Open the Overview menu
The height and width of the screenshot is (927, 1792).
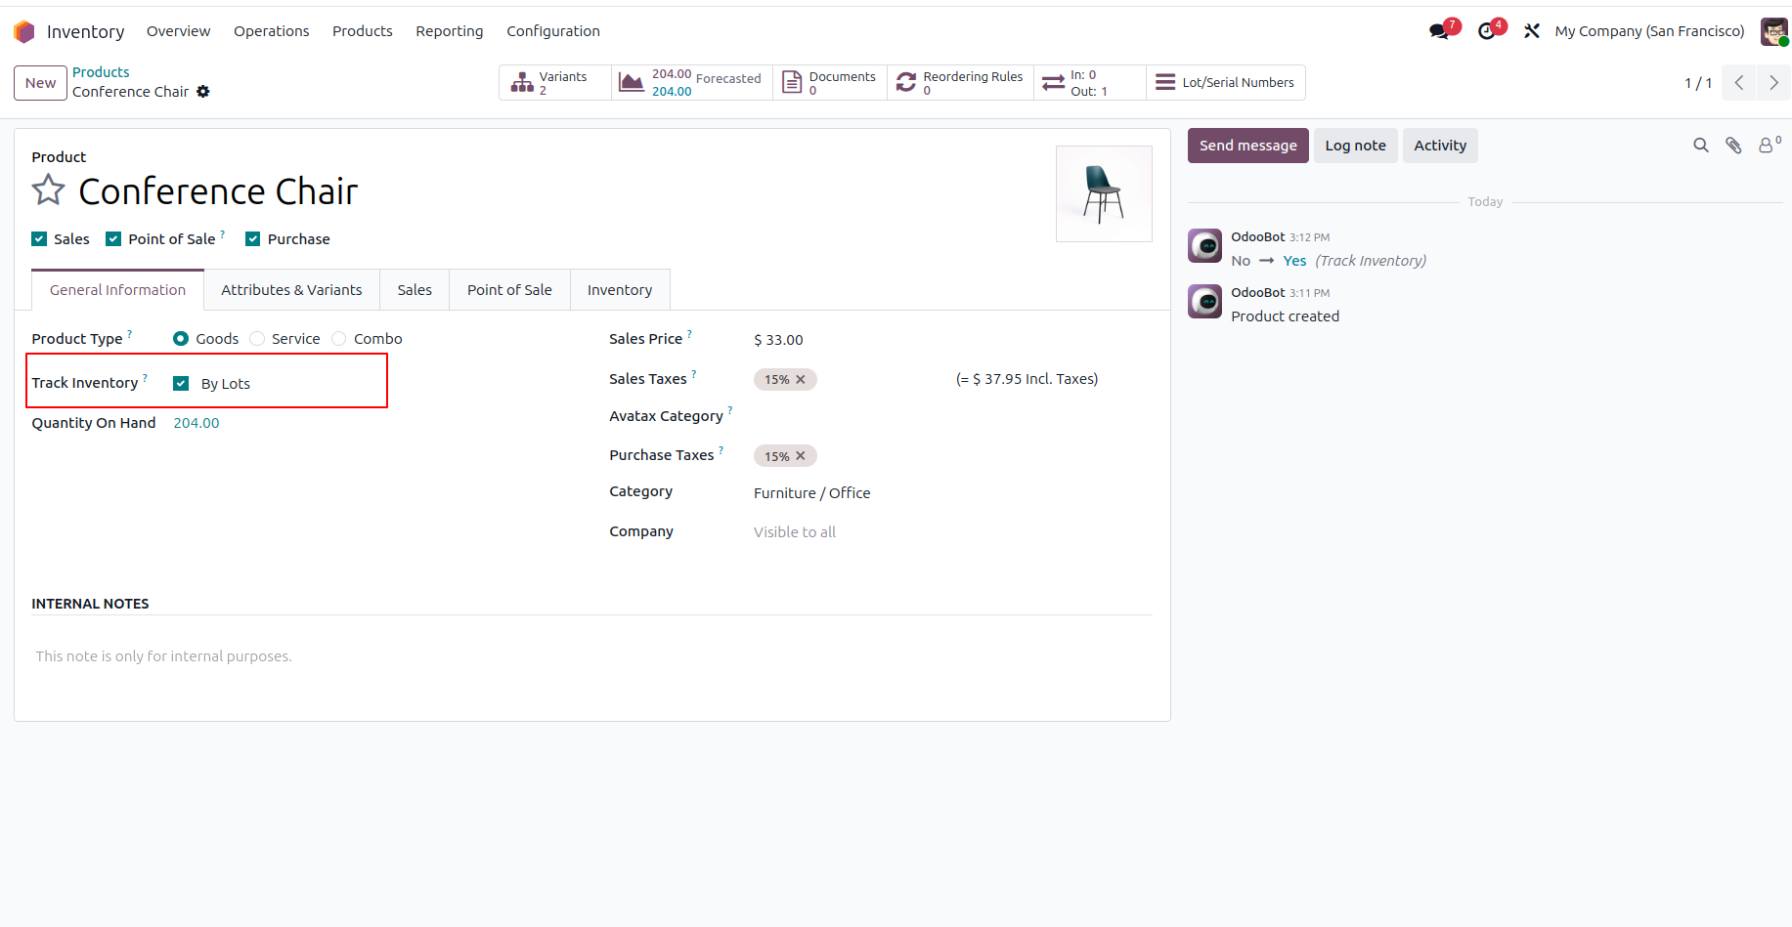[179, 31]
